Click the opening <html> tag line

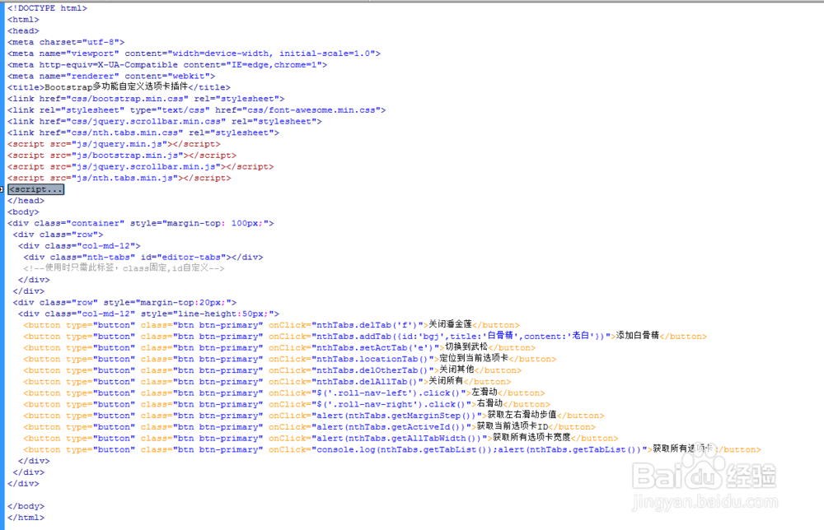pyautogui.click(x=23, y=20)
